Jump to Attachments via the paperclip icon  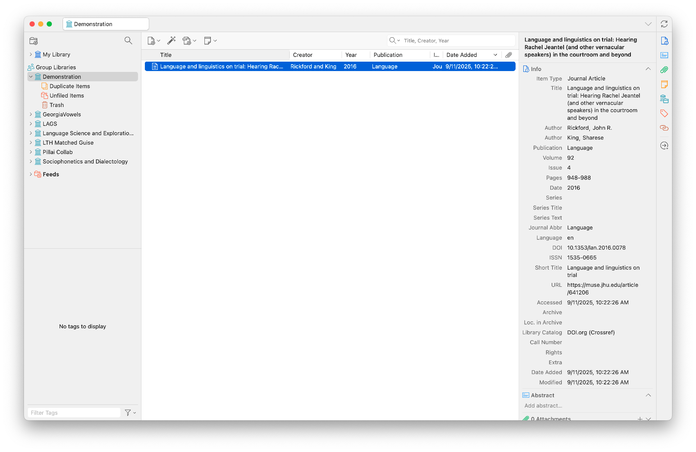(x=664, y=70)
